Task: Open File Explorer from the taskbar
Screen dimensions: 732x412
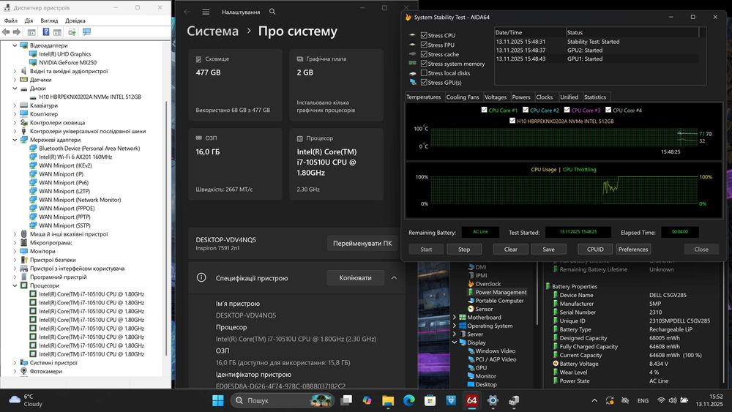Action: tap(388, 400)
